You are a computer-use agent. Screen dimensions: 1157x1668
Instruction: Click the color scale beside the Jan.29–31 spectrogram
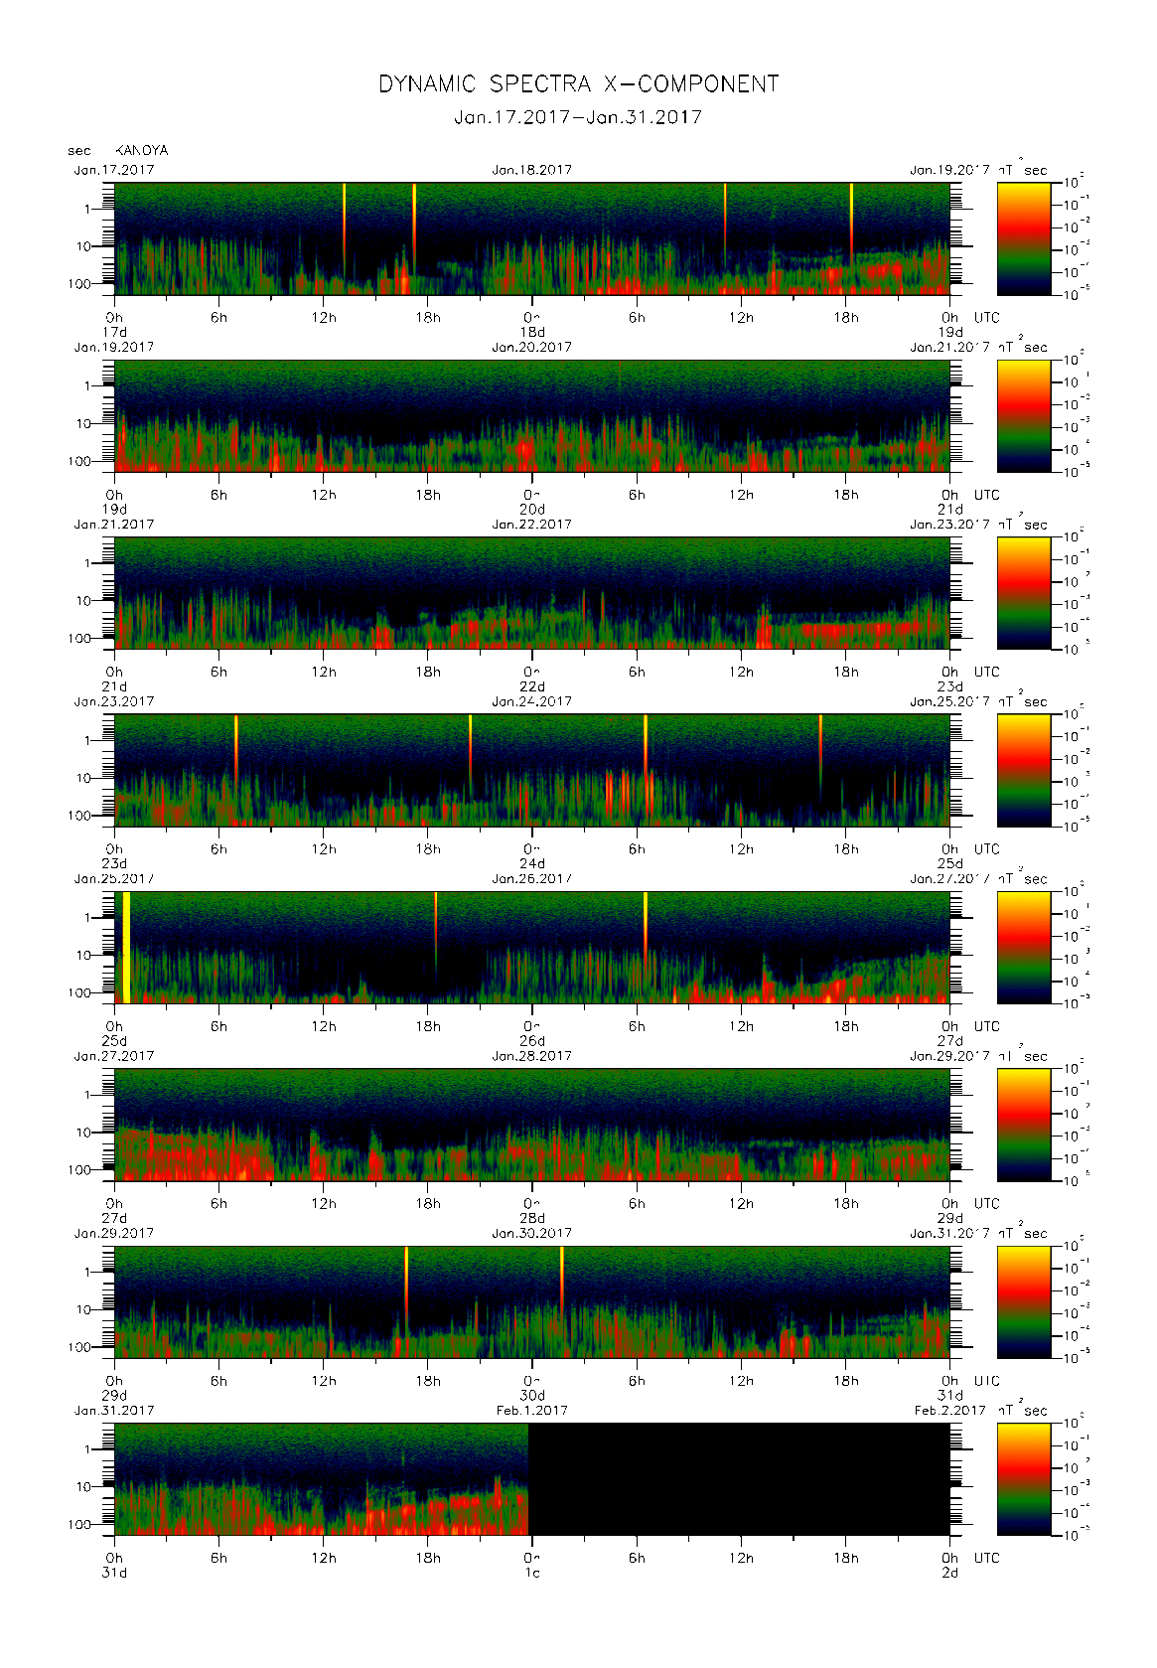(1024, 1301)
